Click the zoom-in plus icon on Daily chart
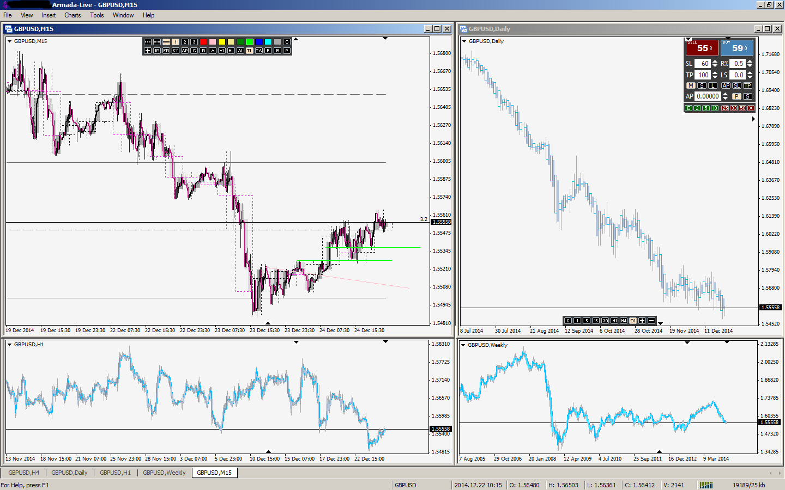 642,321
